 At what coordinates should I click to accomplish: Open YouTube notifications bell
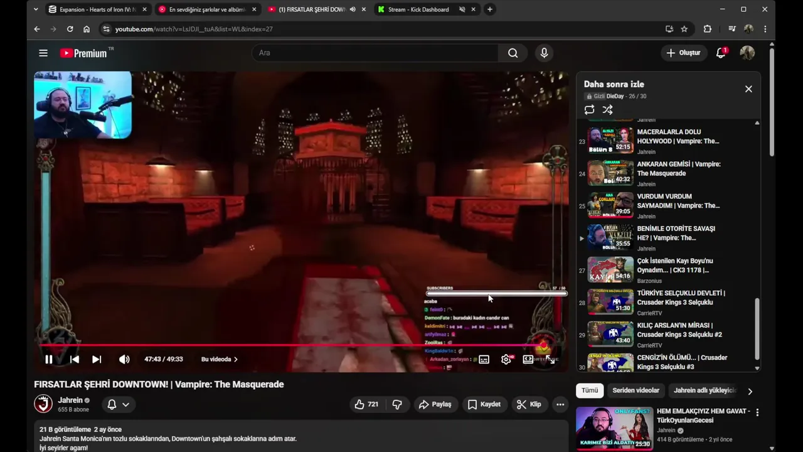pos(721,53)
